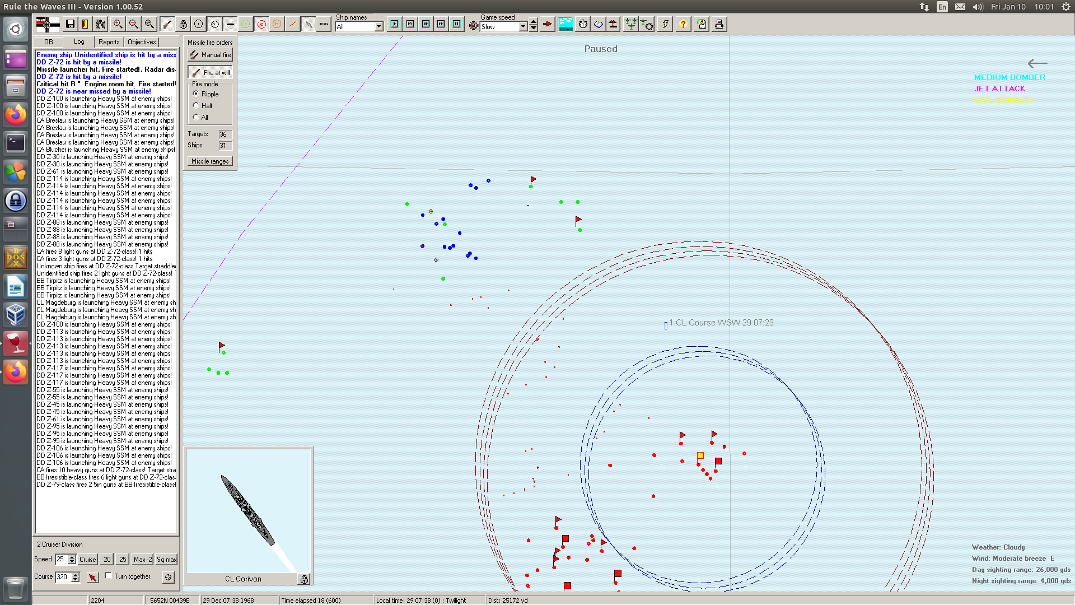This screenshot has height=605, width=1075.
Task: Open the Terminal icon in the dock
Action: click(x=16, y=143)
